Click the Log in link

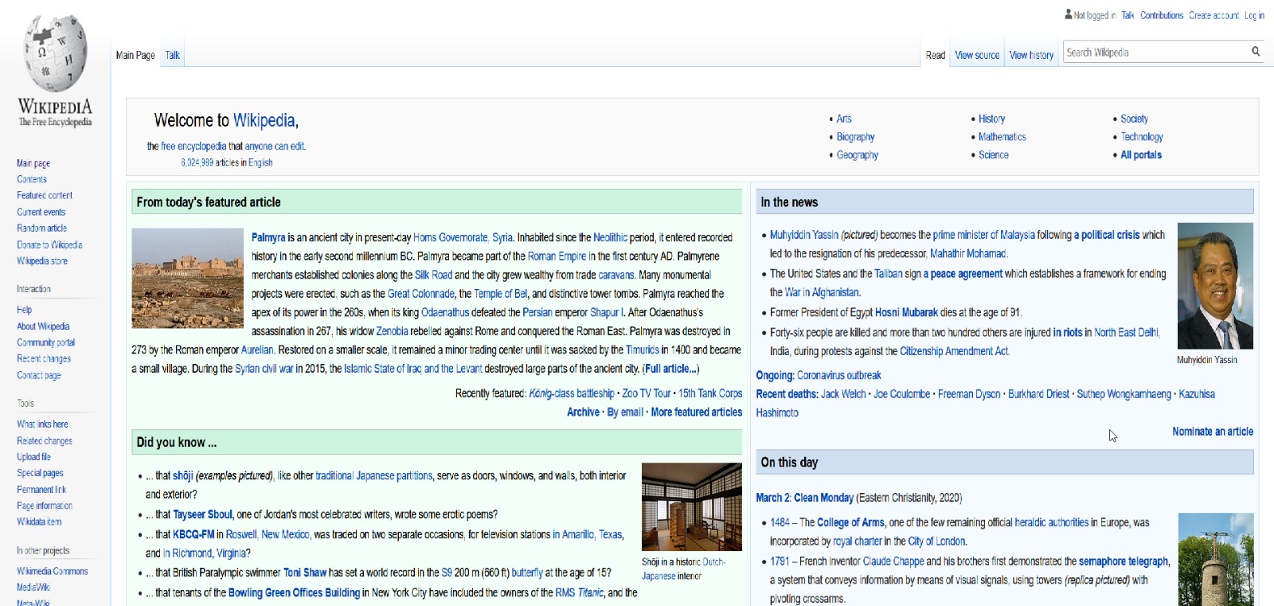(x=1254, y=15)
